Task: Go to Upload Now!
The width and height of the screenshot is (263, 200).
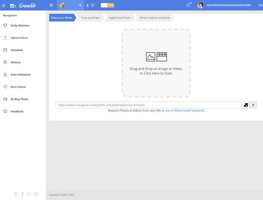Action: pos(19,38)
